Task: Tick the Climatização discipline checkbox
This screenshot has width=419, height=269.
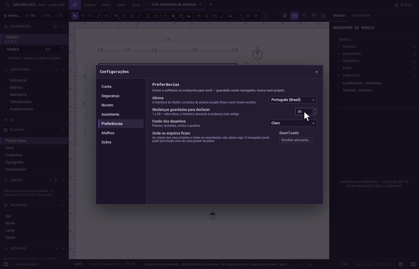Action: coord(5,102)
